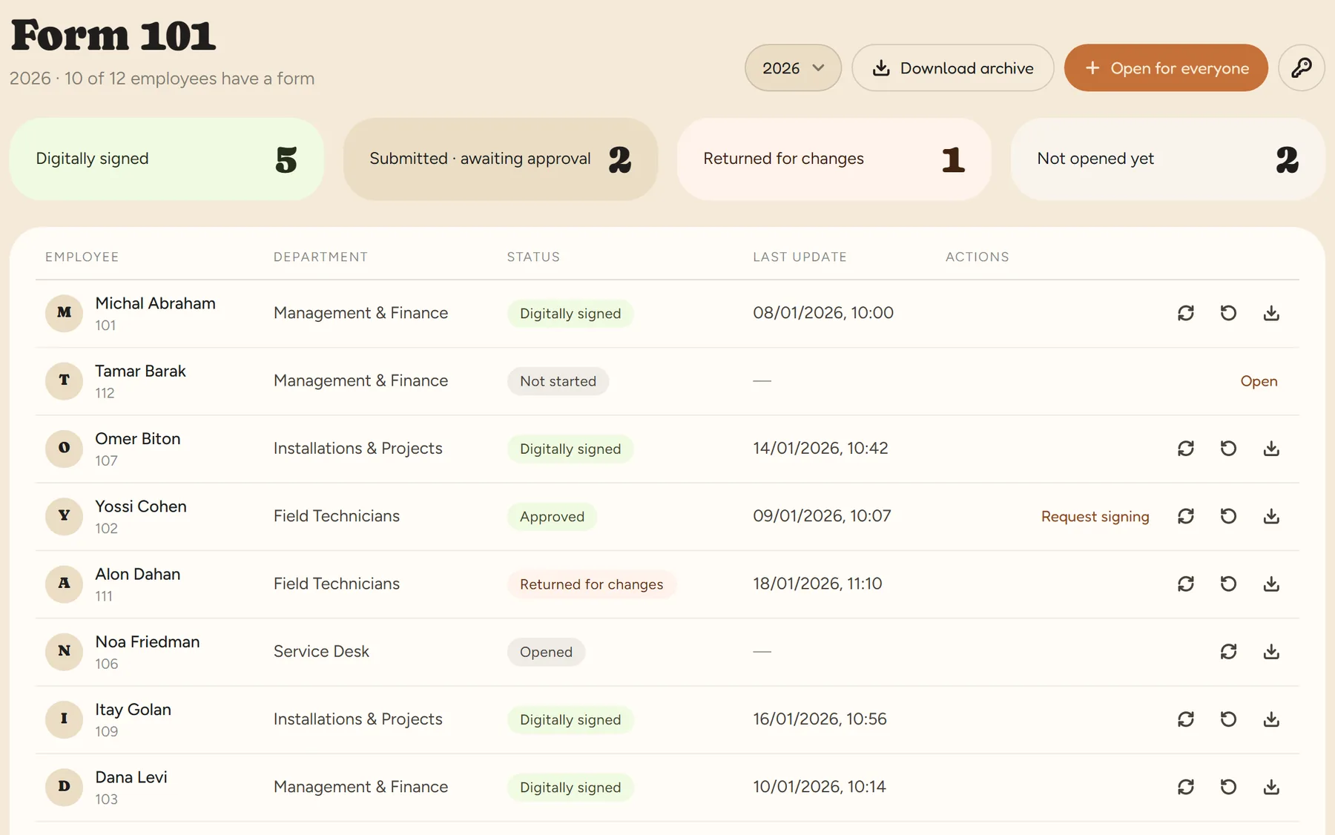Click the sync icon for Yossi Cohen
The height and width of the screenshot is (835, 1335).
point(1186,516)
